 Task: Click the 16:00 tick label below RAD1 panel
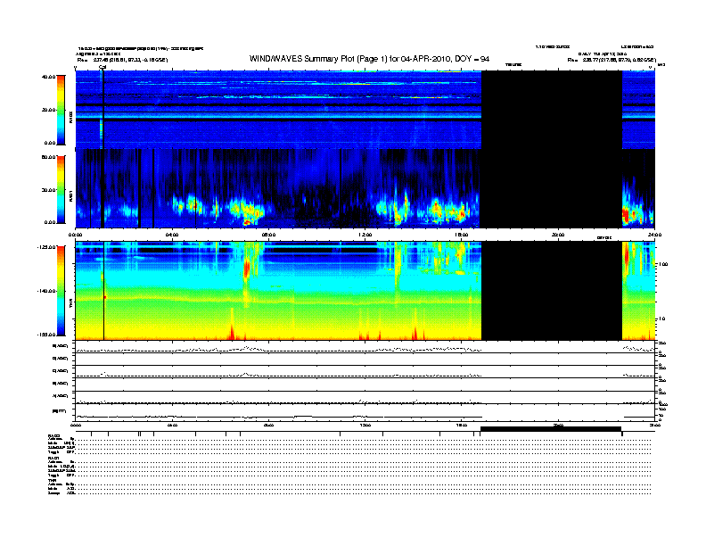(462, 235)
